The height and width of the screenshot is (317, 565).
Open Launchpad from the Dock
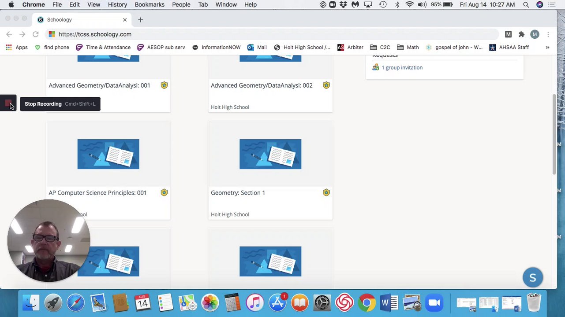[53, 303]
